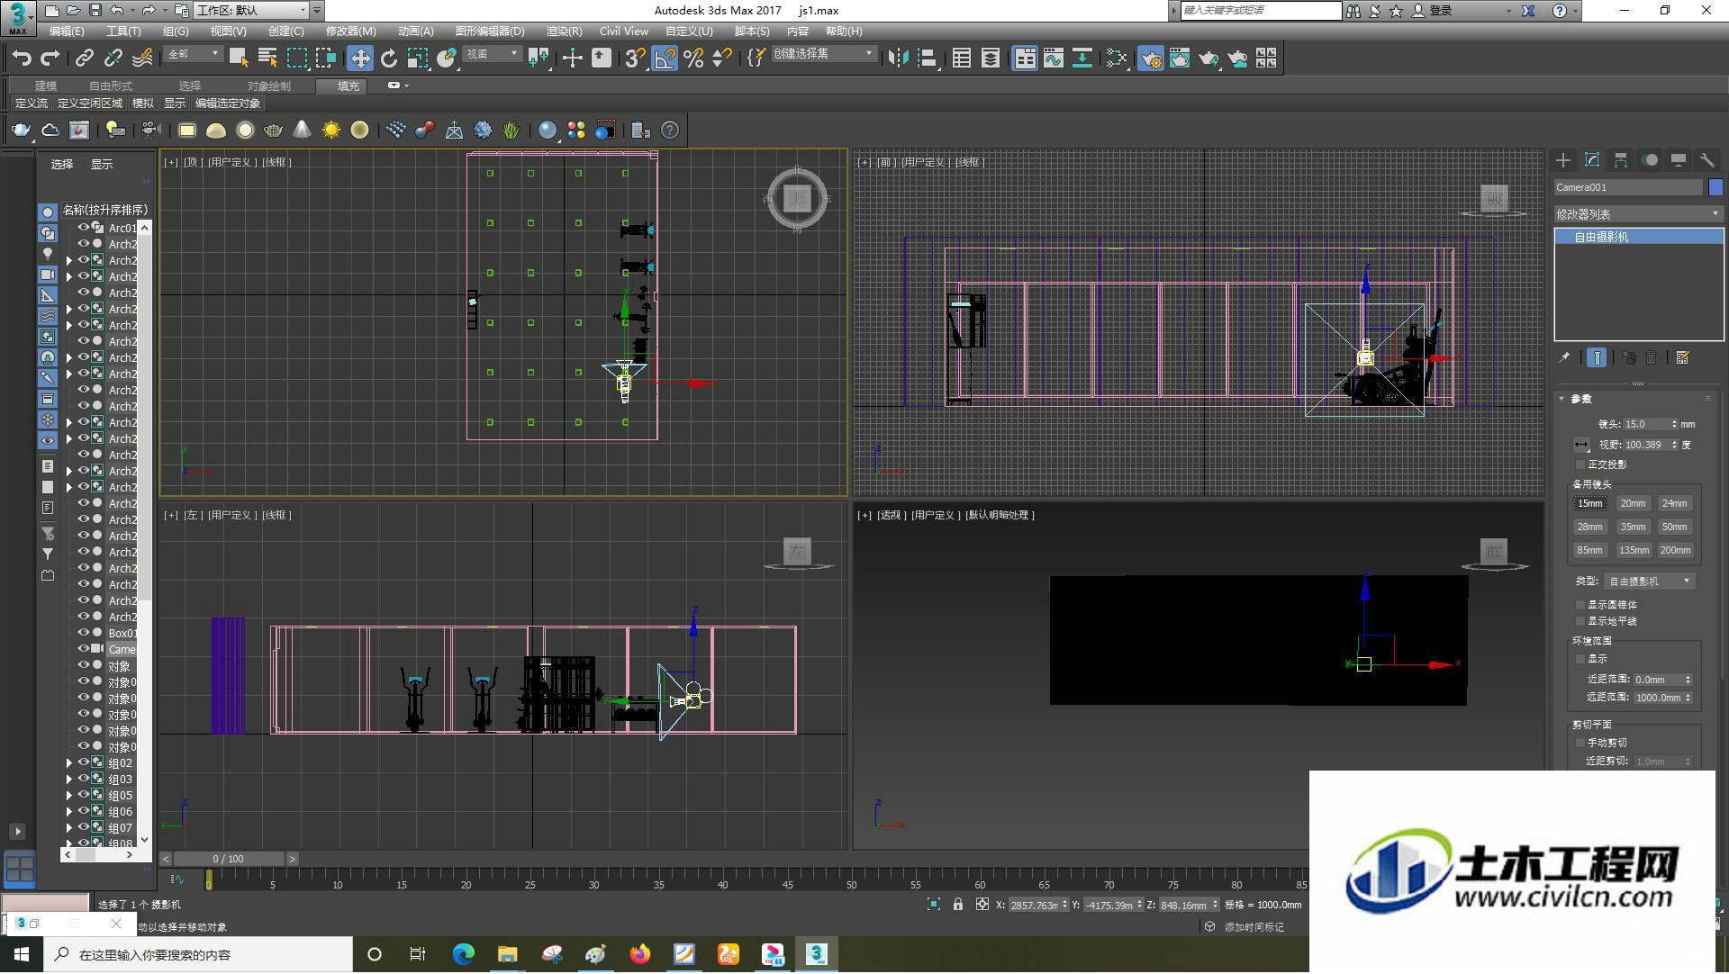Toggle visibility eye of Arc01 row
This screenshot has height=974, width=1729.
click(x=84, y=228)
